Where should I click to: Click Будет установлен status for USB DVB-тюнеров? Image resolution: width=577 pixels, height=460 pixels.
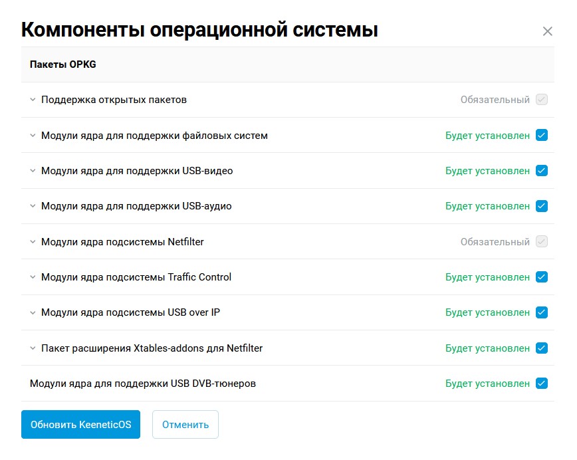click(x=487, y=384)
